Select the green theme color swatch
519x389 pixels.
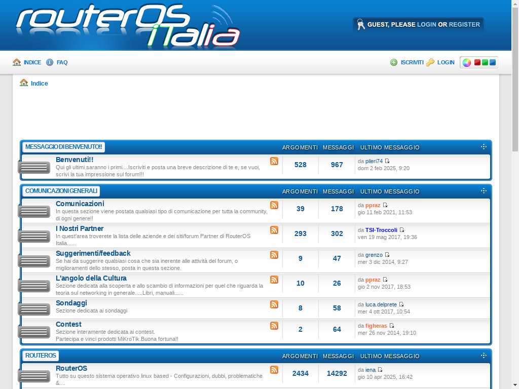pos(485,62)
